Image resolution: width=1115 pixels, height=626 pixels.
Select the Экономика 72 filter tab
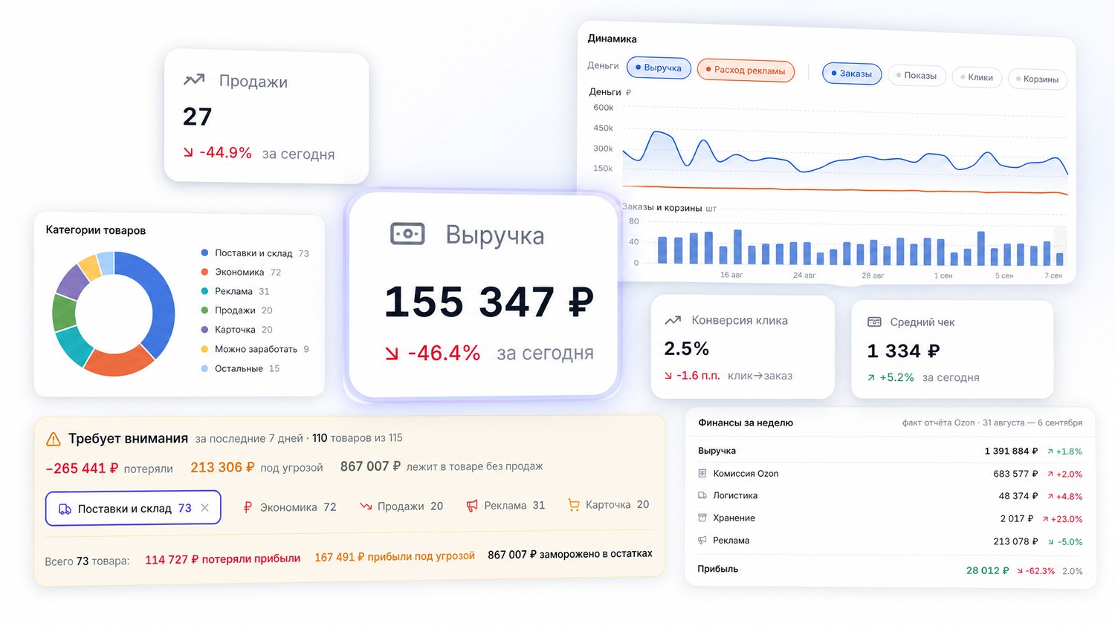point(290,507)
